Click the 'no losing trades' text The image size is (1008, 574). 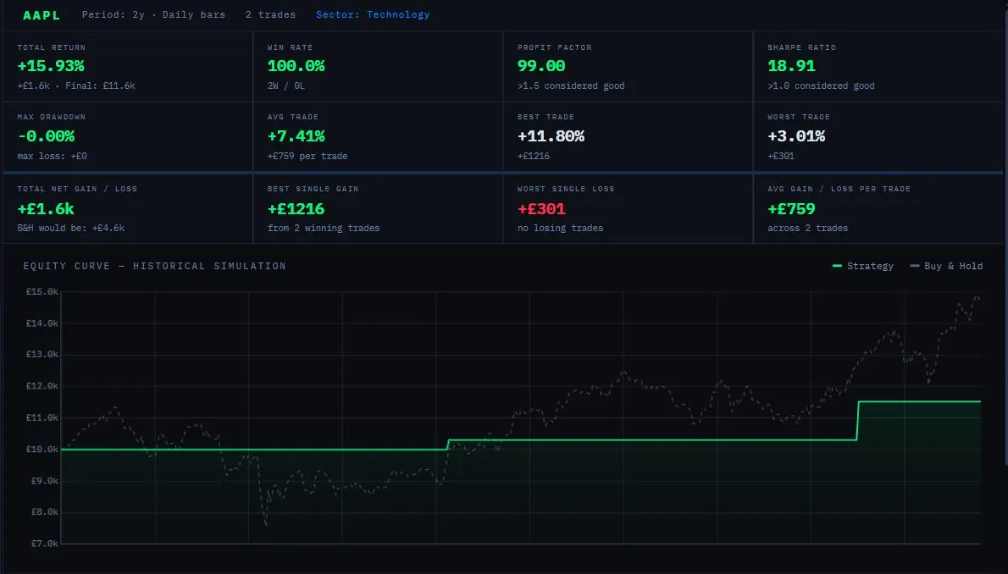click(x=561, y=228)
